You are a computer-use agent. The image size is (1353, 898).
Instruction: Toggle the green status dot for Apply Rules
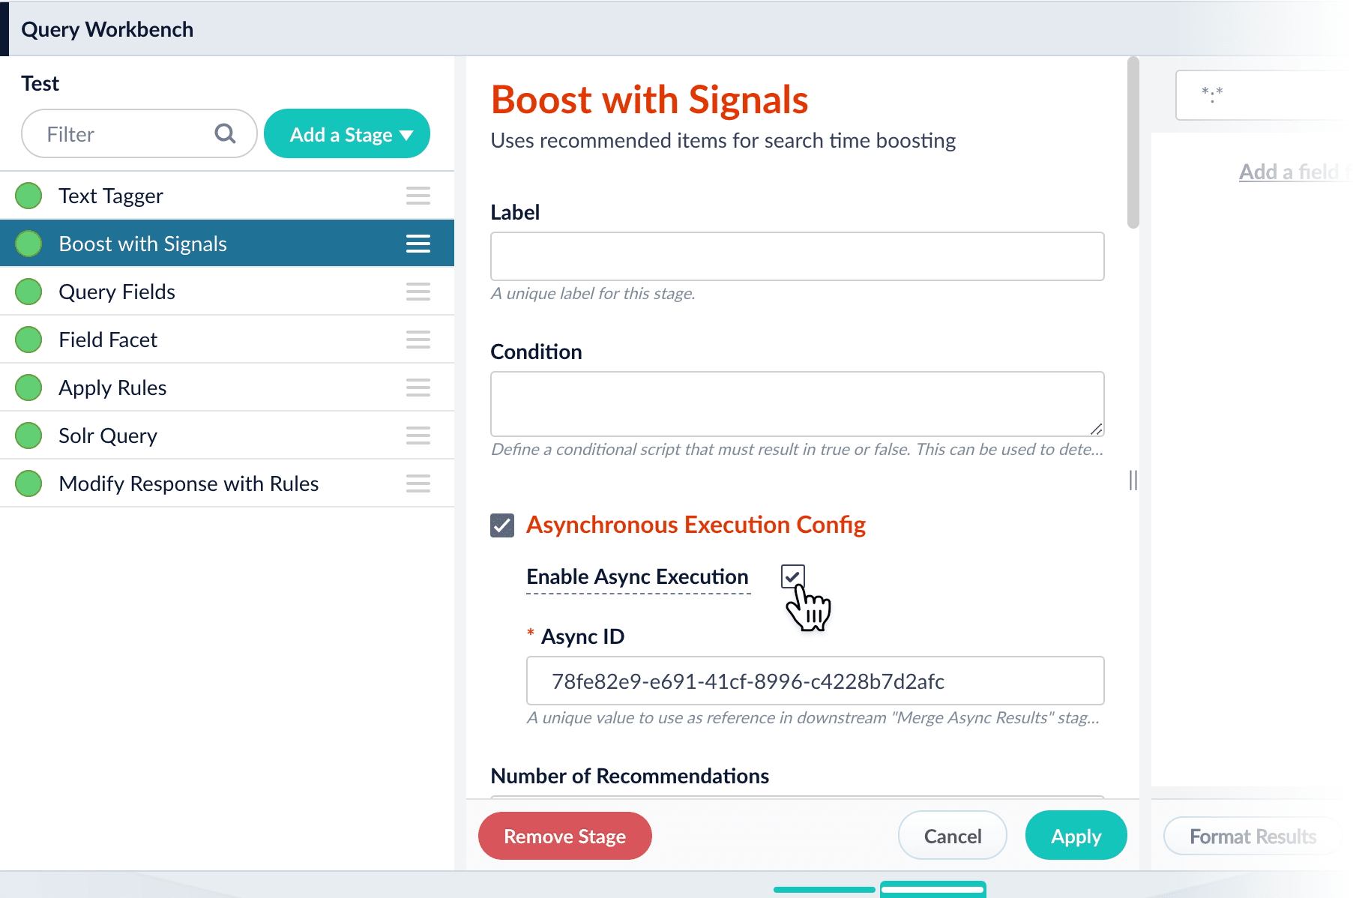coord(28,388)
